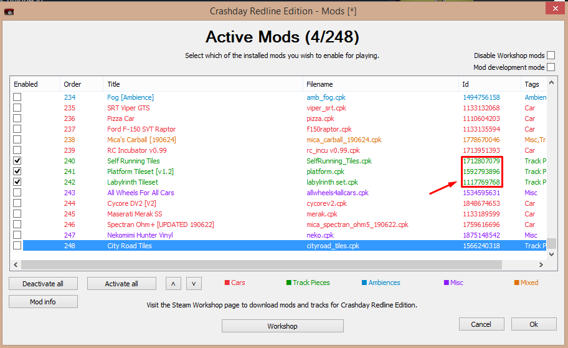This screenshot has width=568, height=348.
Task: Click the orange Mixed legend swatch
Action: [x=516, y=283]
